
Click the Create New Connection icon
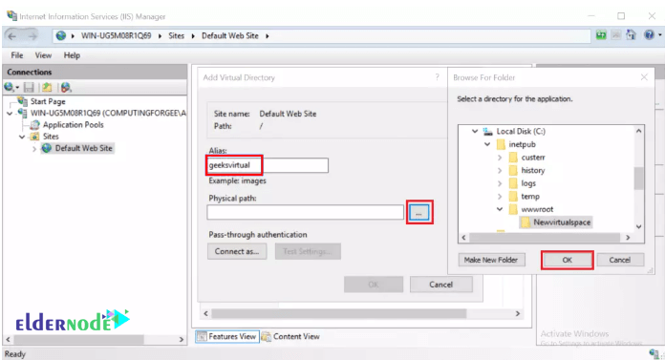coord(9,87)
